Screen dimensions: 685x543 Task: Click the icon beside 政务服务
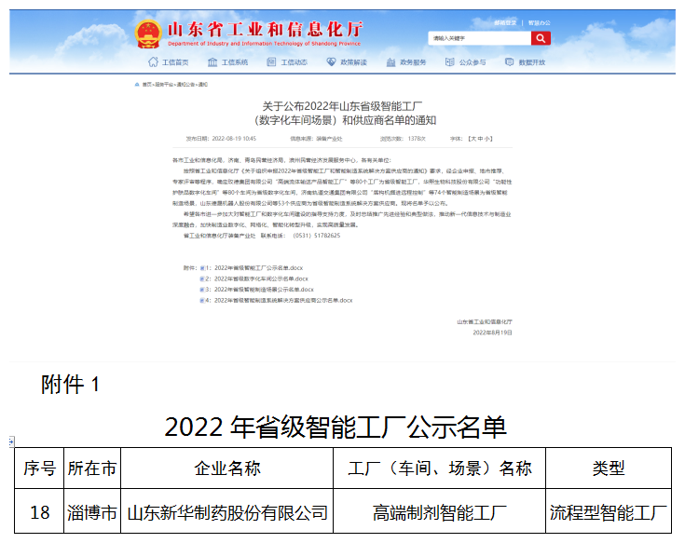[x=391, y=62]
